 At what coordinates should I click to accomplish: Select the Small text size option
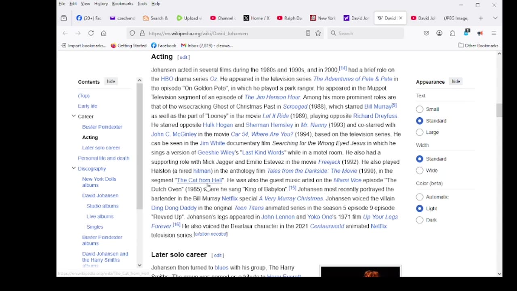point(420,109)
